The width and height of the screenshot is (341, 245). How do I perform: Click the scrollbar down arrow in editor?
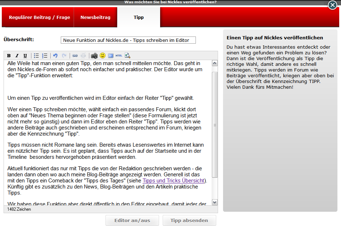point(215,202)
